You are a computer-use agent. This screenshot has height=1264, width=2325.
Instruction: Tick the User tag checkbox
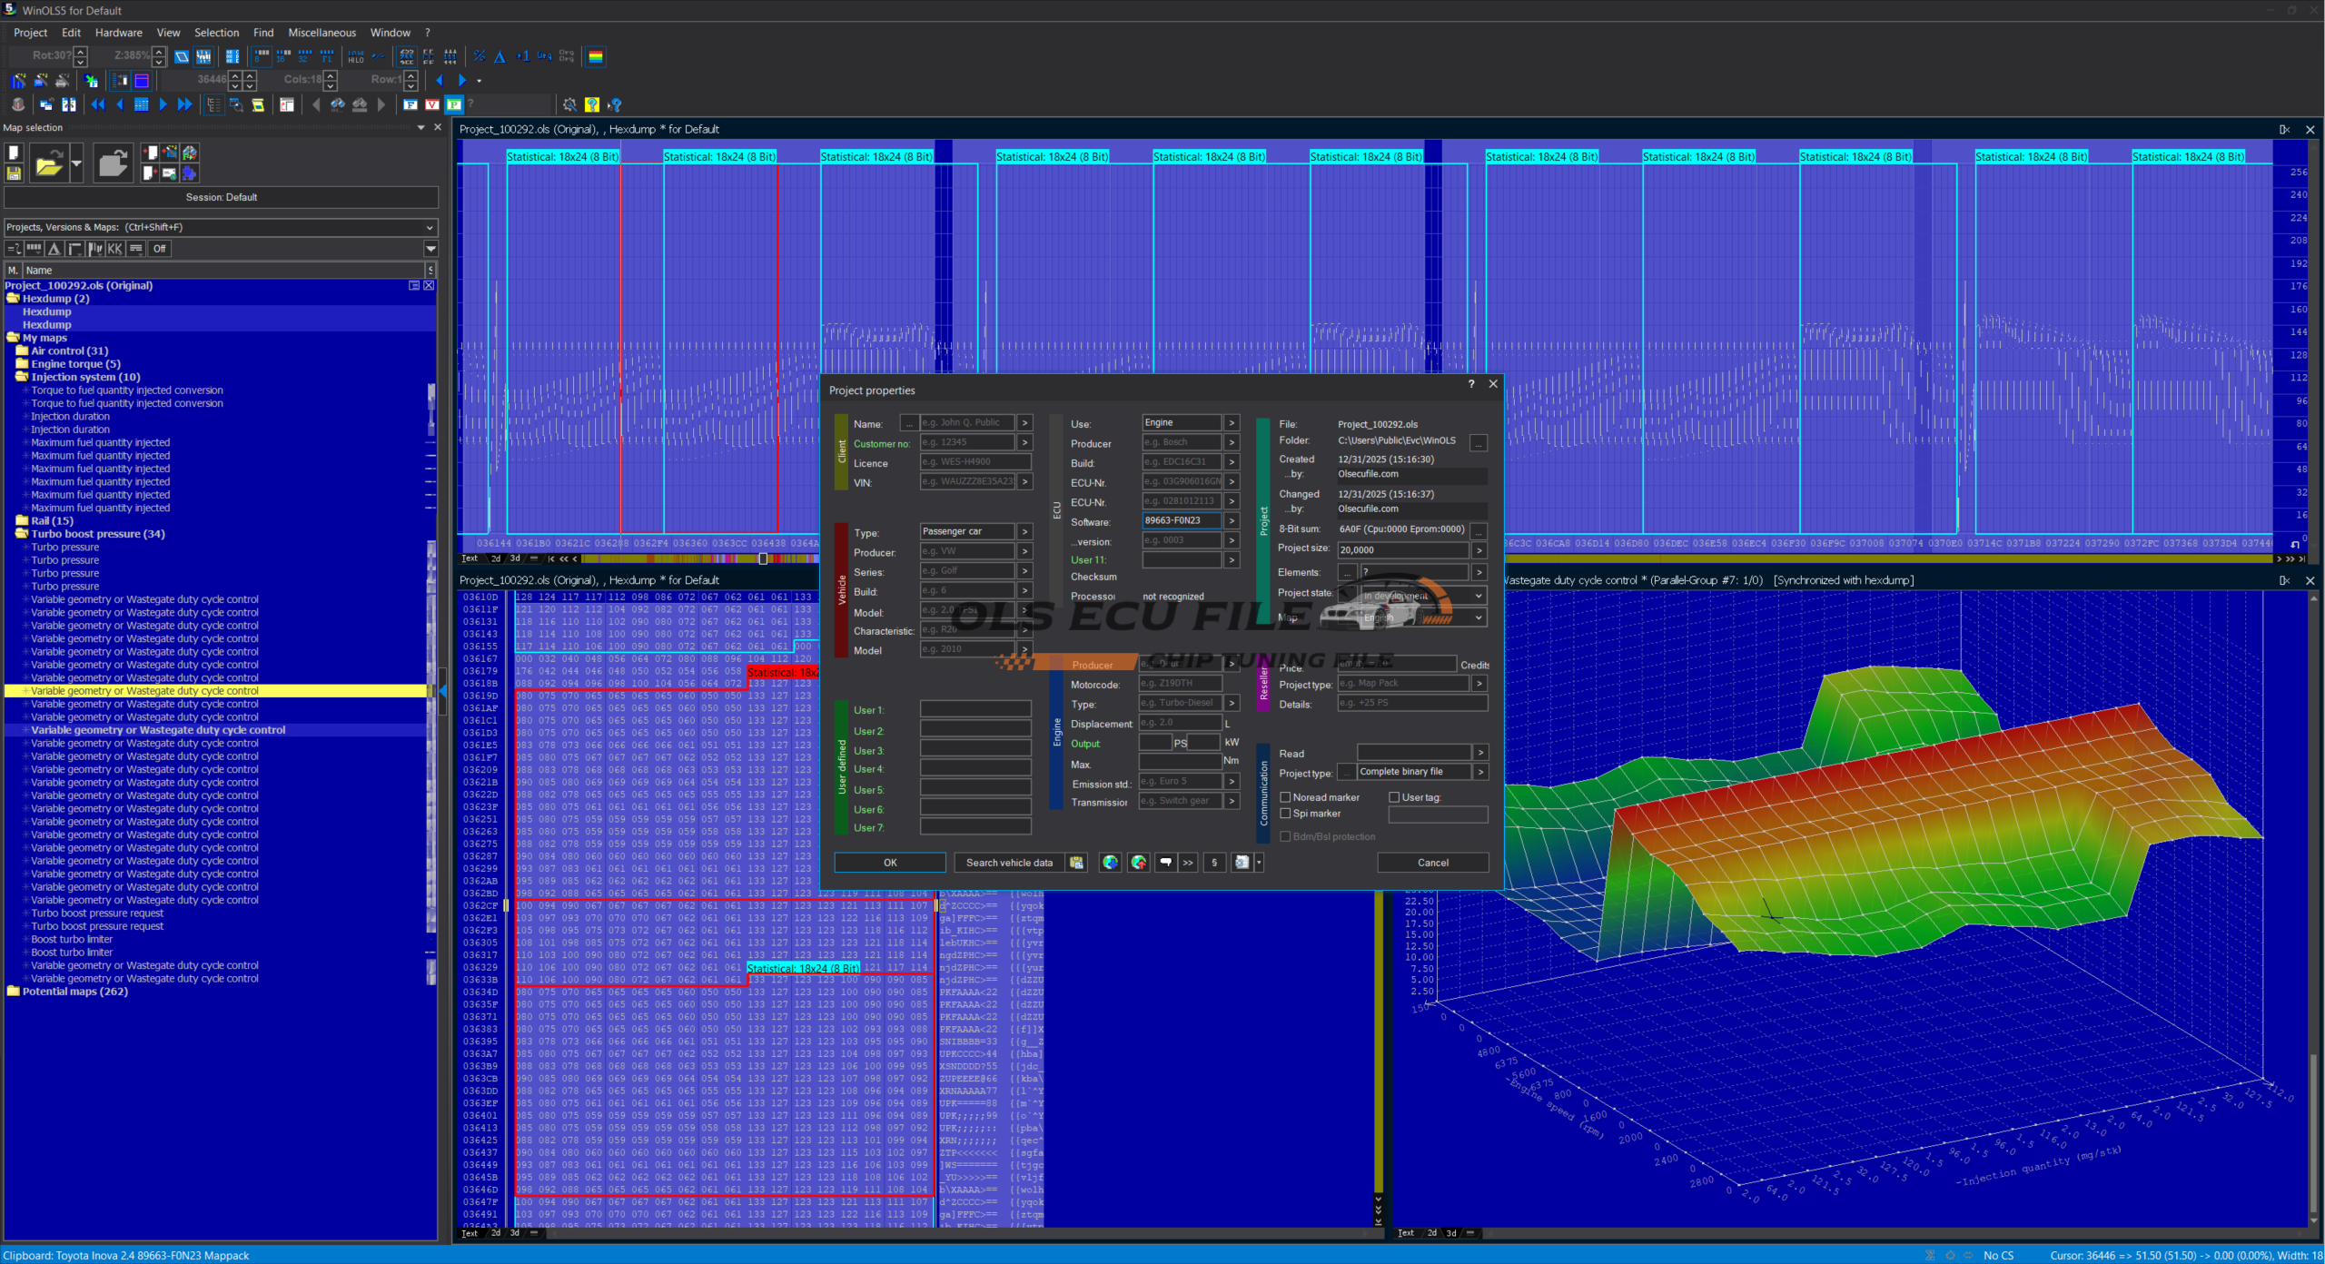1394,797
